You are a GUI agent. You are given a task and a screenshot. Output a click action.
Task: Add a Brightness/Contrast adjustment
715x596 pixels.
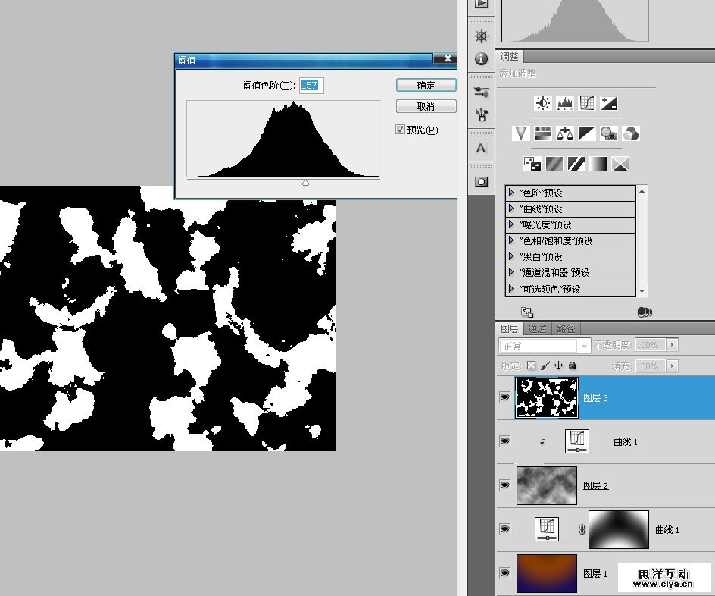[x=542, y=103]
